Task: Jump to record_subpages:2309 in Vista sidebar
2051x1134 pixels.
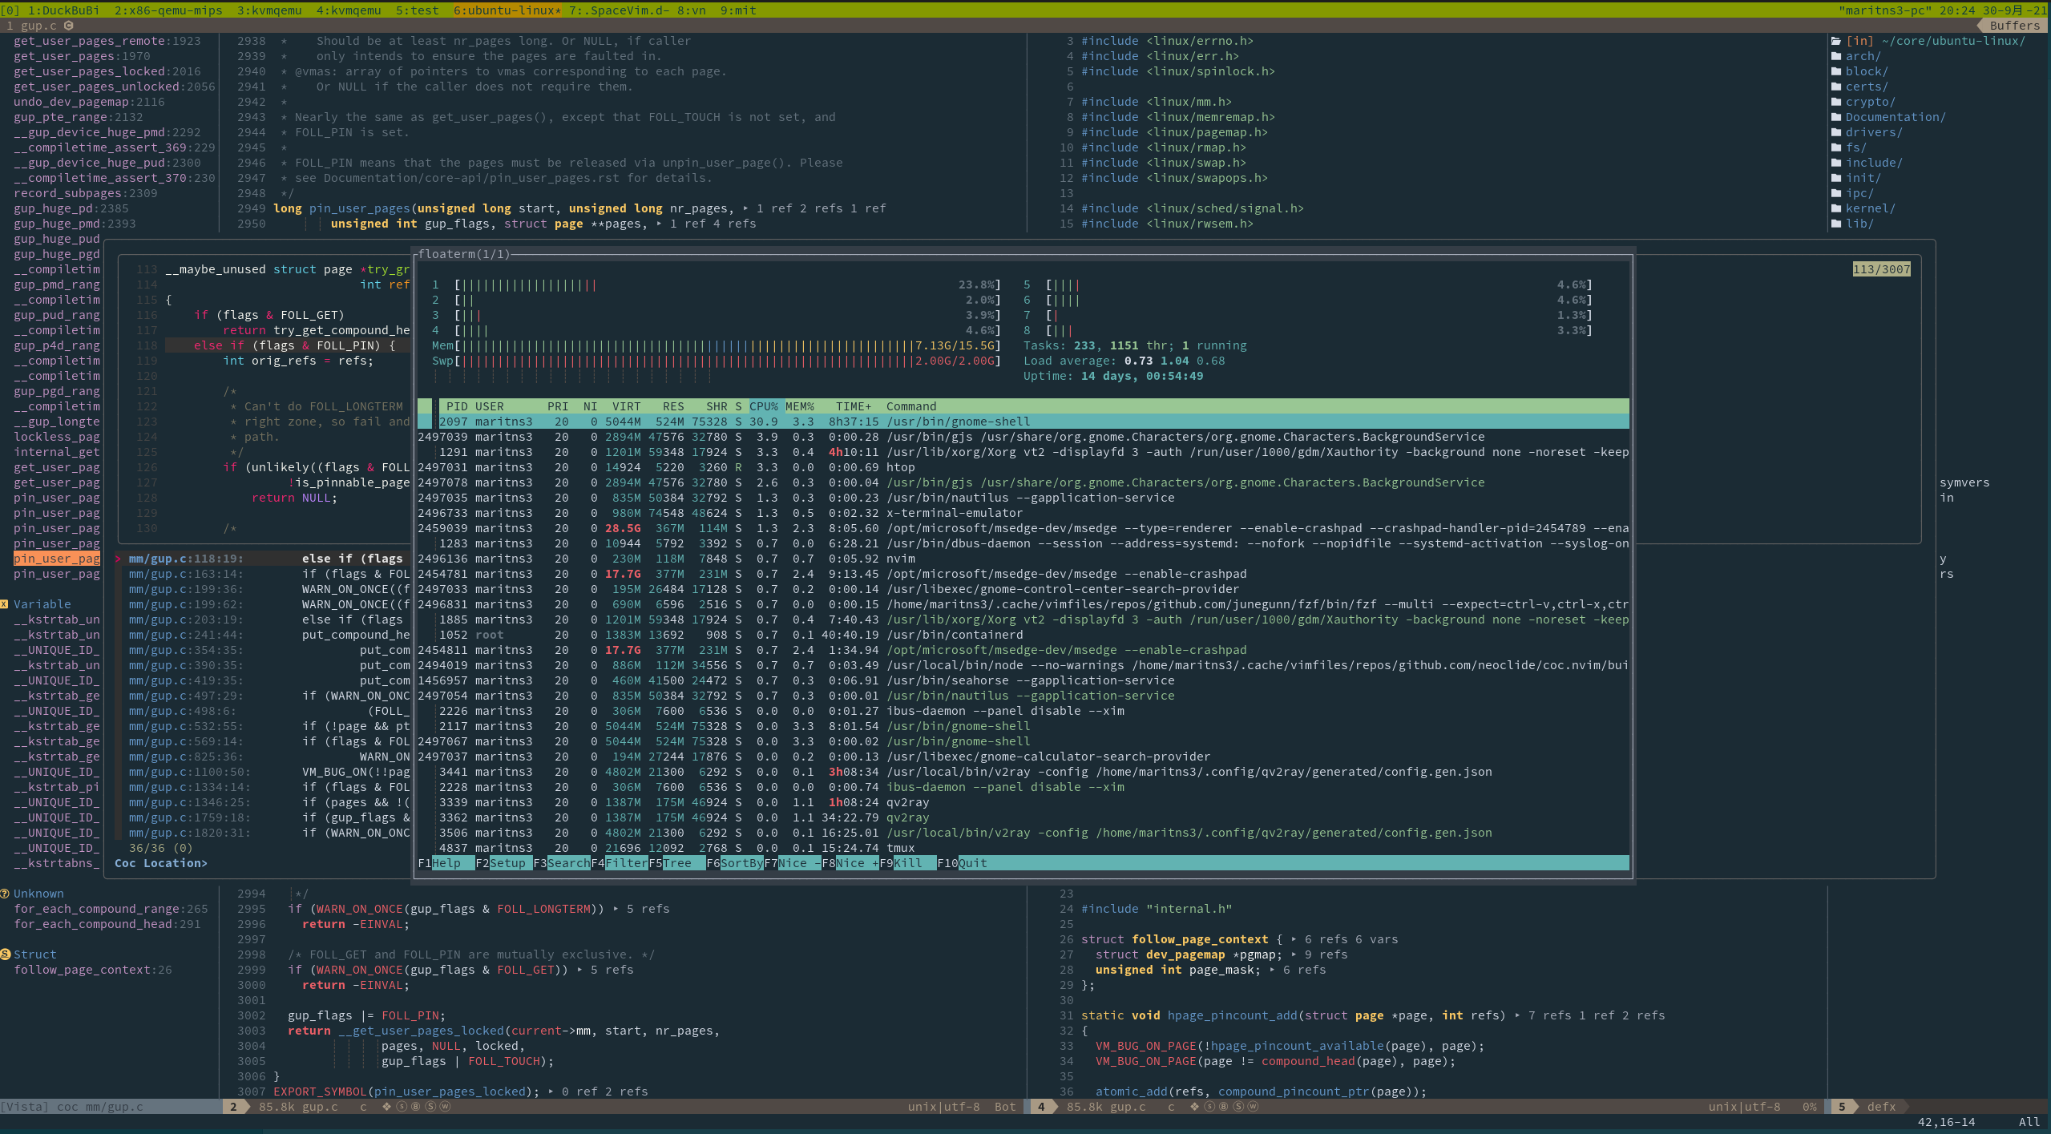Action: (x=86, y=193)
